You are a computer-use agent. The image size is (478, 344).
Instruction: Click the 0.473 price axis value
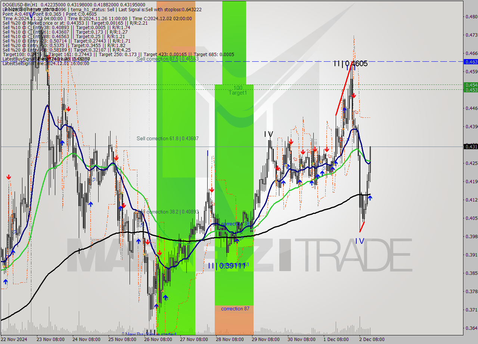(x=472, y=35)
